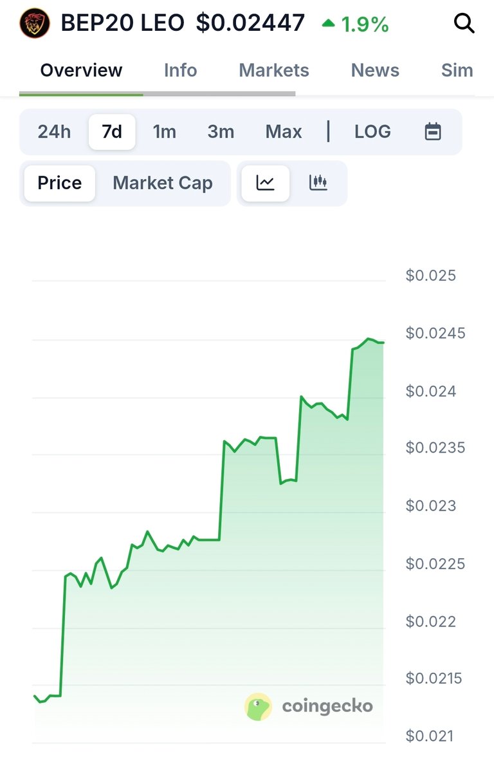Viewport: 494px width, 768px height.
Task: Click the chart's latest price point
Action: (x=383, y=342)
